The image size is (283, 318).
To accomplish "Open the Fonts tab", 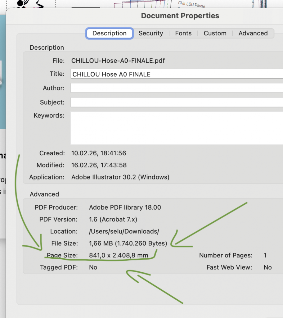I will [x=183, y=33].
